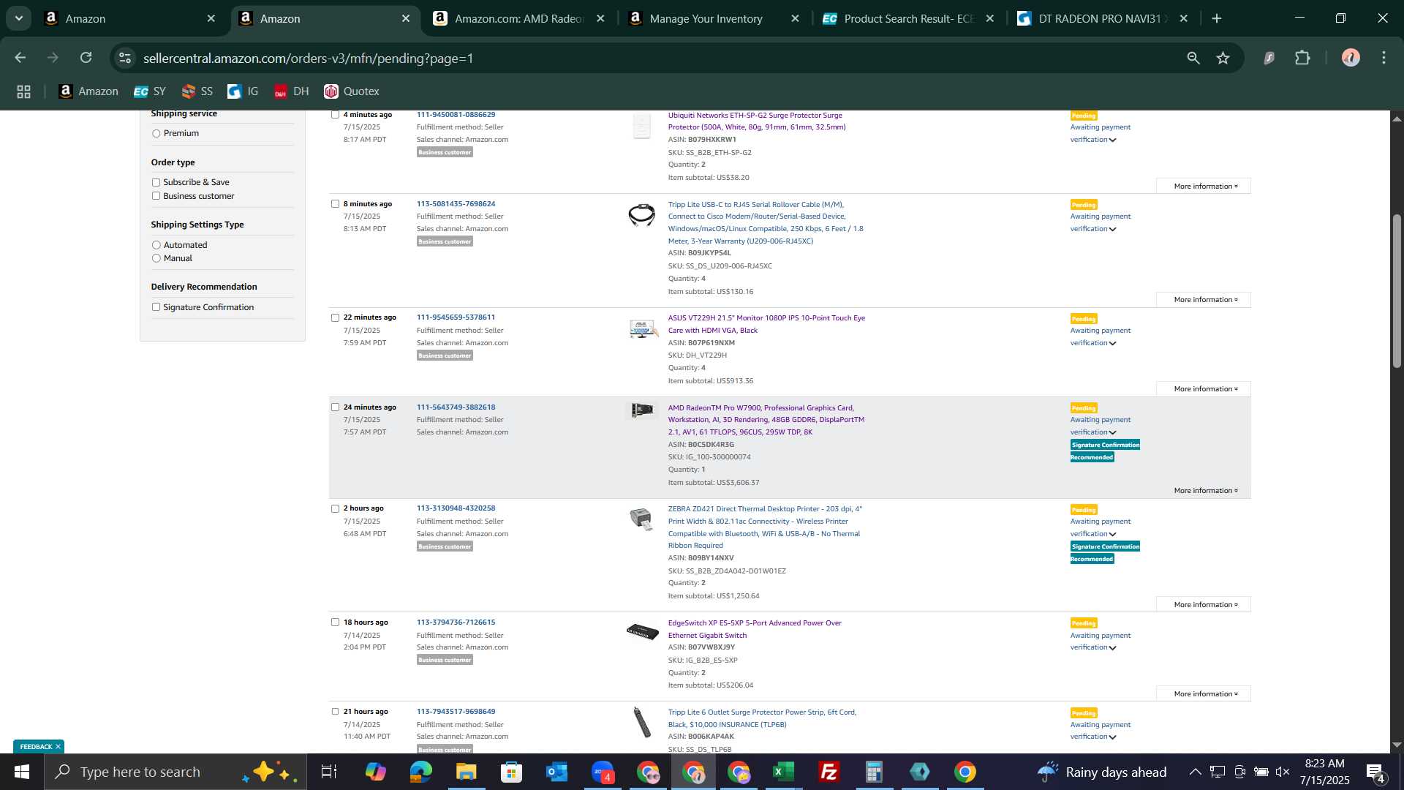Select the checkbox for order 113-3130948-4320258

[335, 508]
